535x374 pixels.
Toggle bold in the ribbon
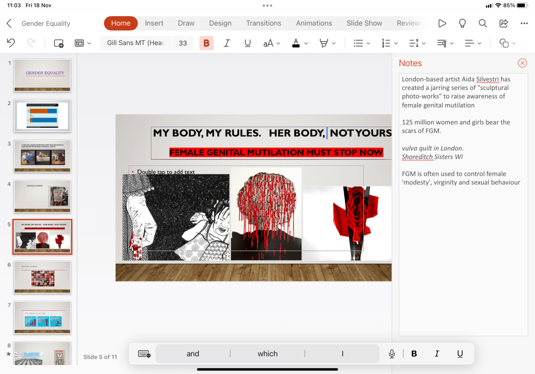[x=206, y=43]
